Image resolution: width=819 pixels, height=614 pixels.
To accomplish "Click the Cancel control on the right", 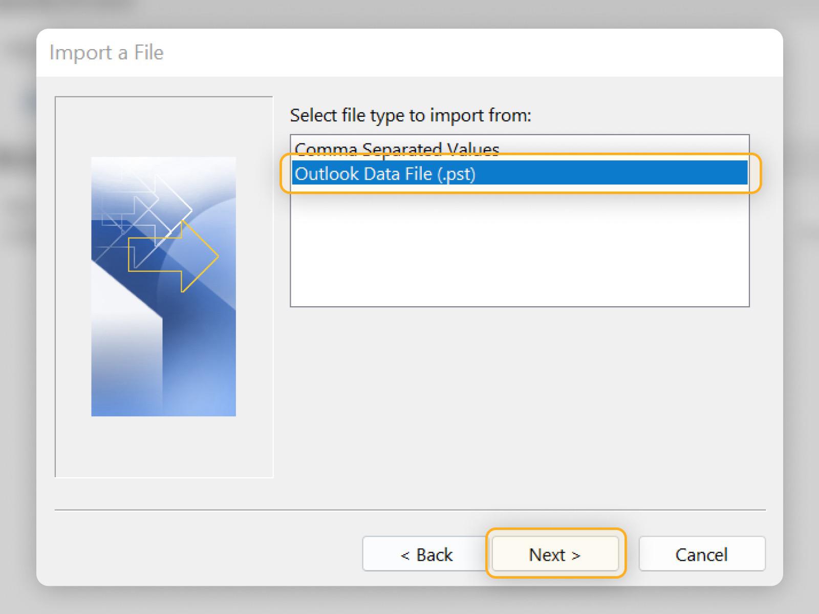I will [x=702, y=554].
